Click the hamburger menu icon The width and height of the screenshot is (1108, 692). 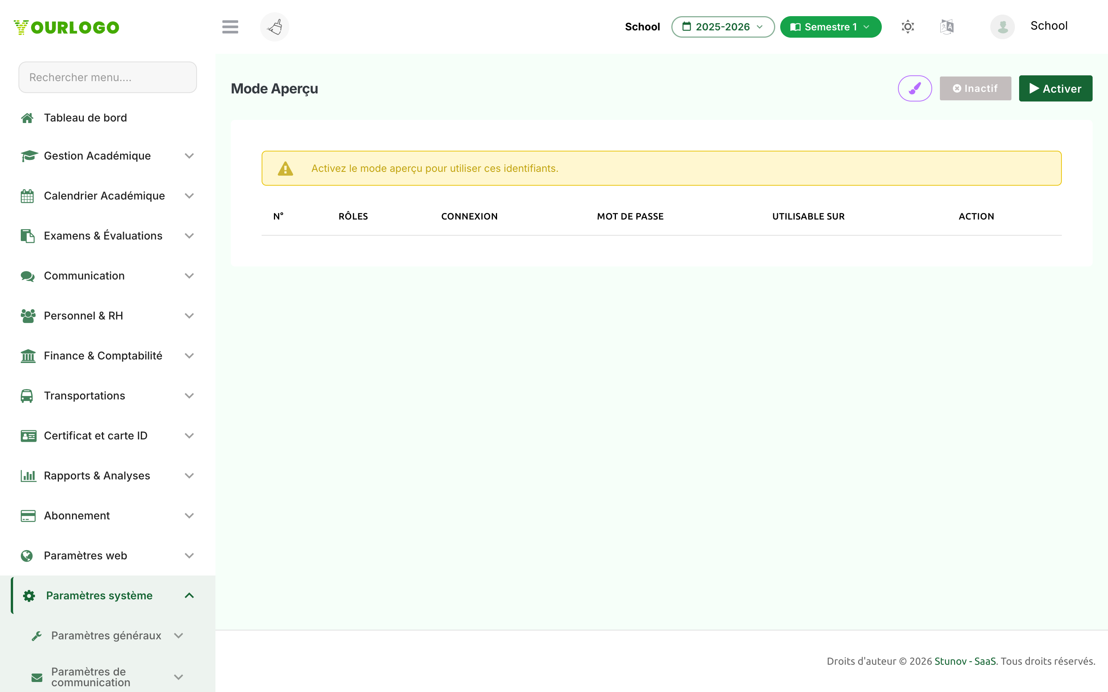coord(230,27)
